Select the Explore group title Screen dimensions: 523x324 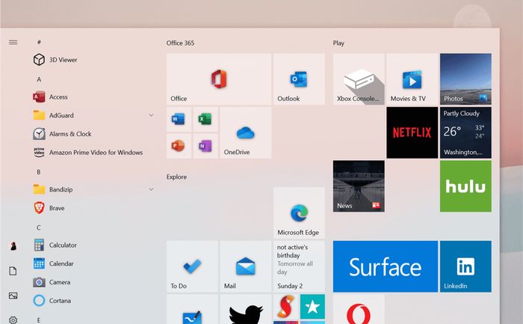tap(177, 177)
